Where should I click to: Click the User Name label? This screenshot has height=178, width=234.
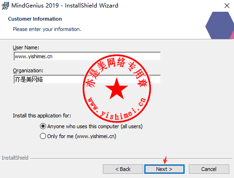pyautogui.click(x=26, y=47)
